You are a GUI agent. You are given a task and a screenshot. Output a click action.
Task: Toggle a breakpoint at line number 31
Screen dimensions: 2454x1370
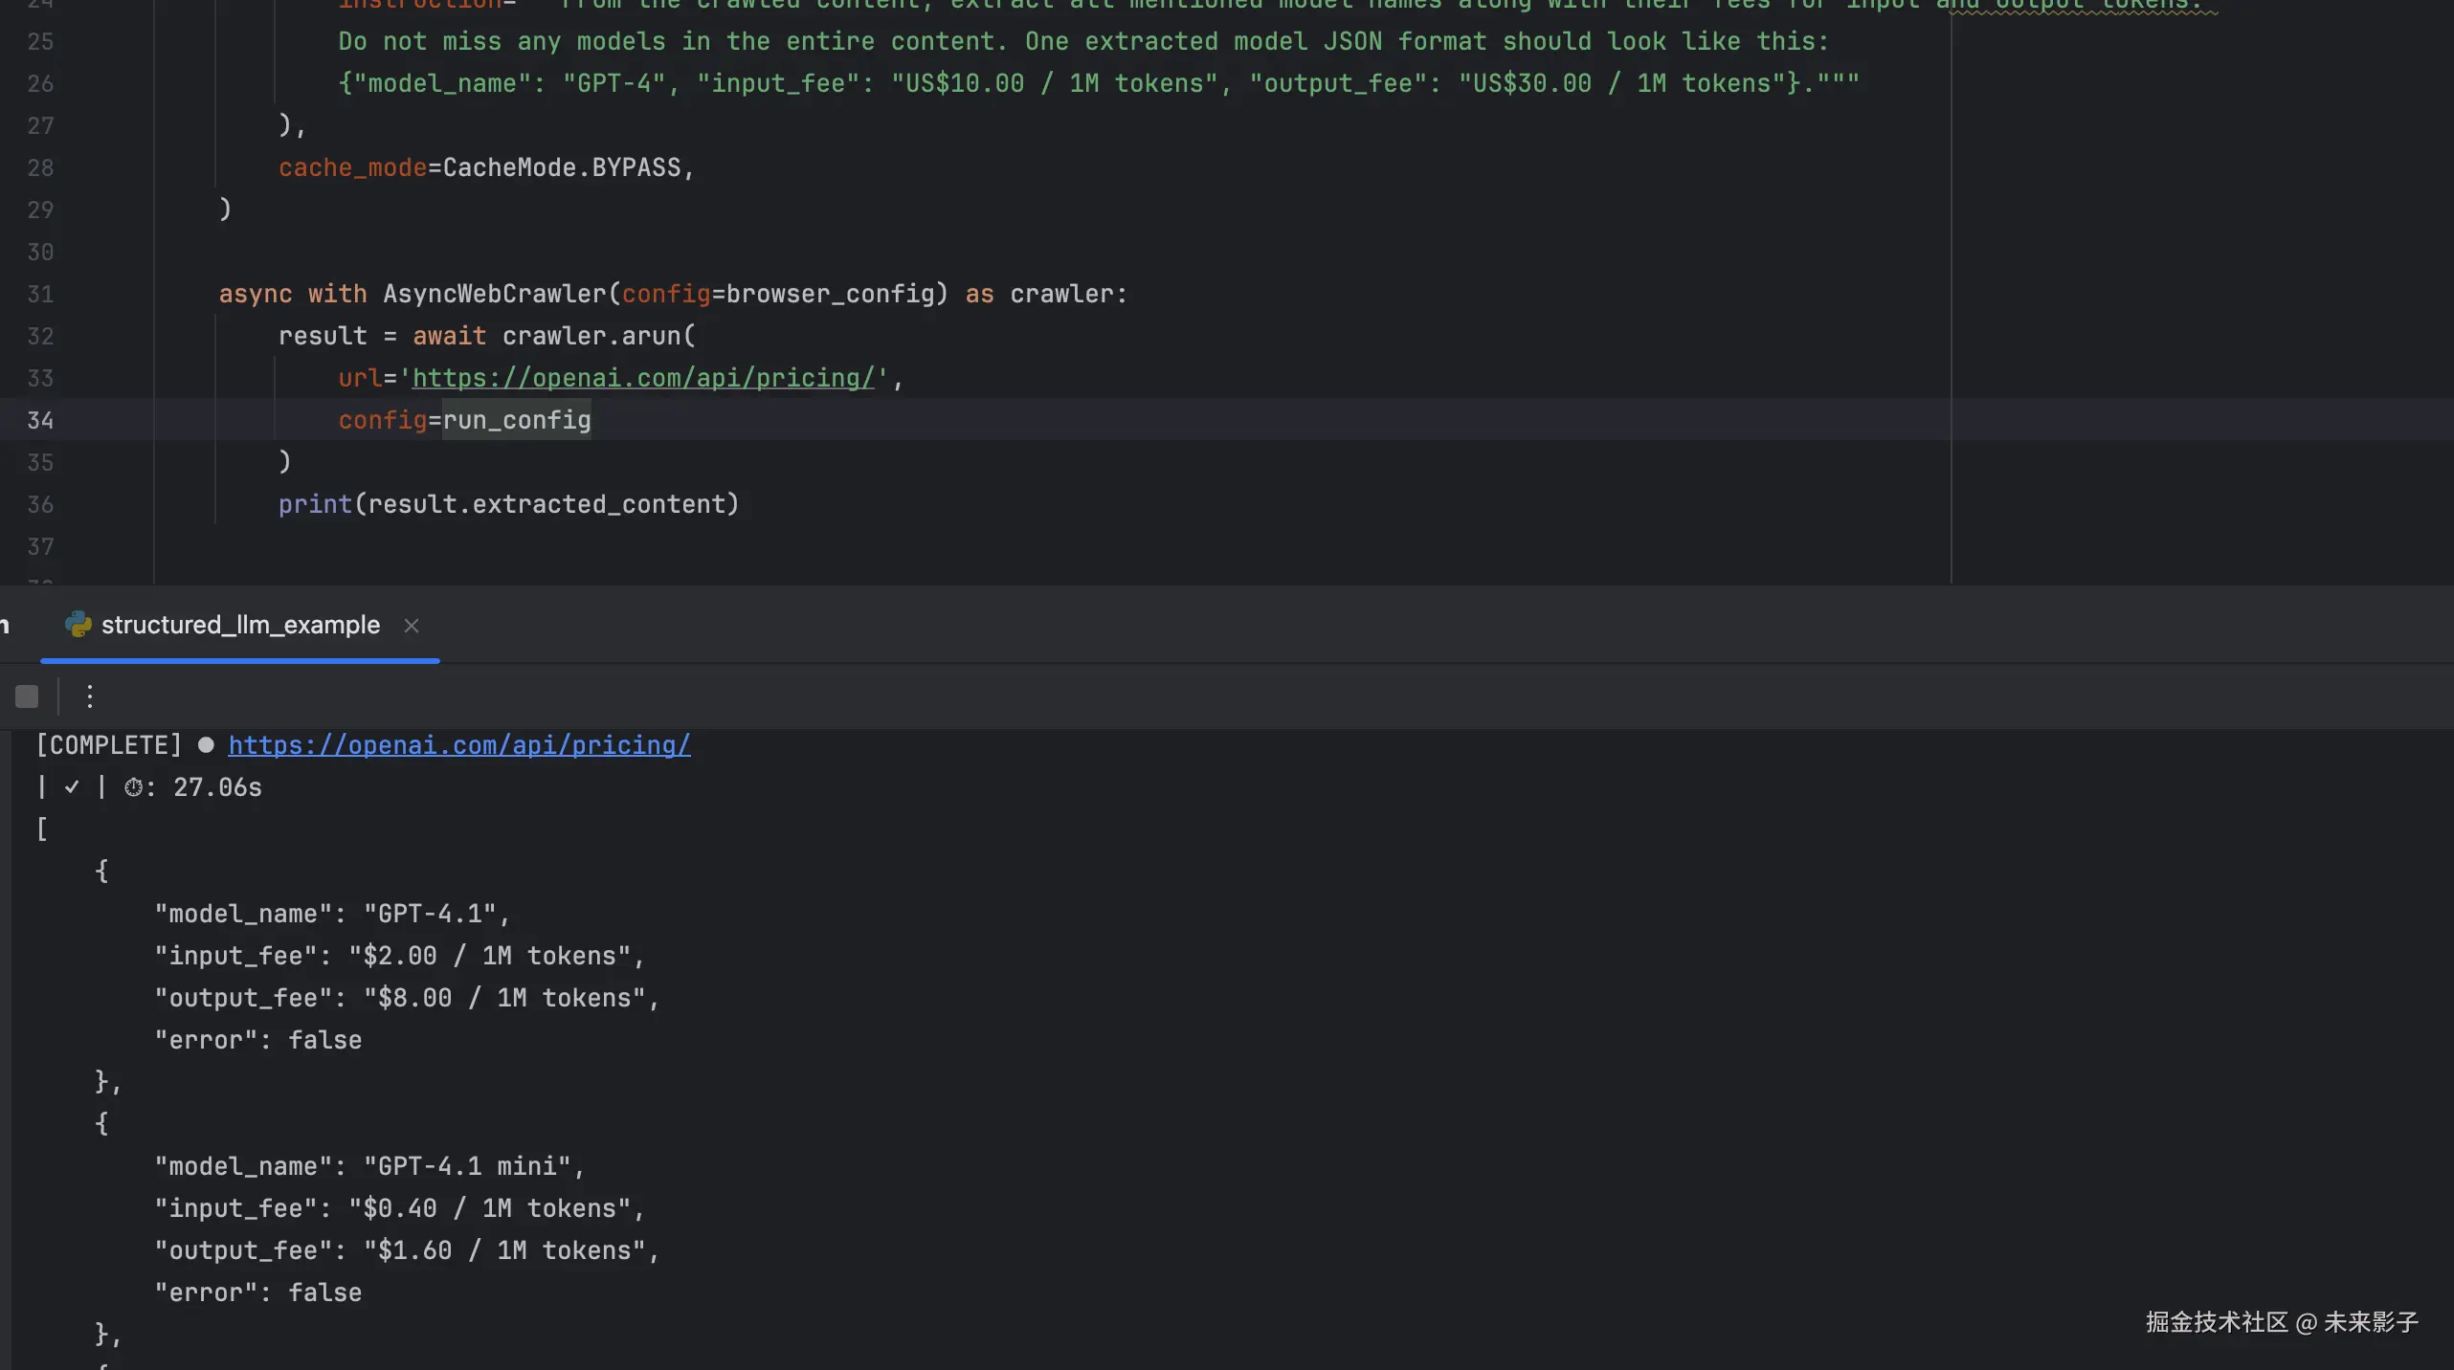[40, 294]
